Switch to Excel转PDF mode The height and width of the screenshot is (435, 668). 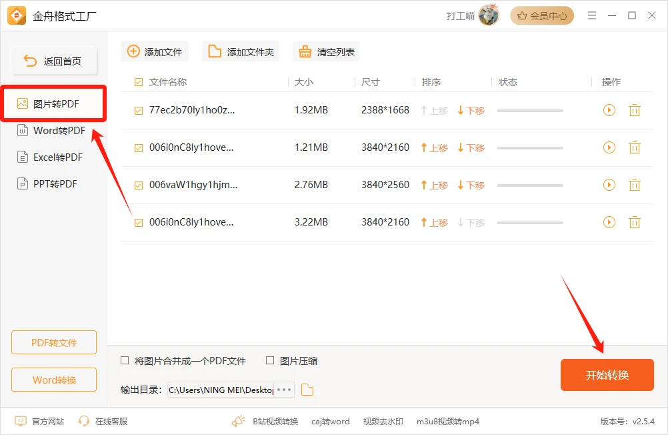click(x=50, y=157)
